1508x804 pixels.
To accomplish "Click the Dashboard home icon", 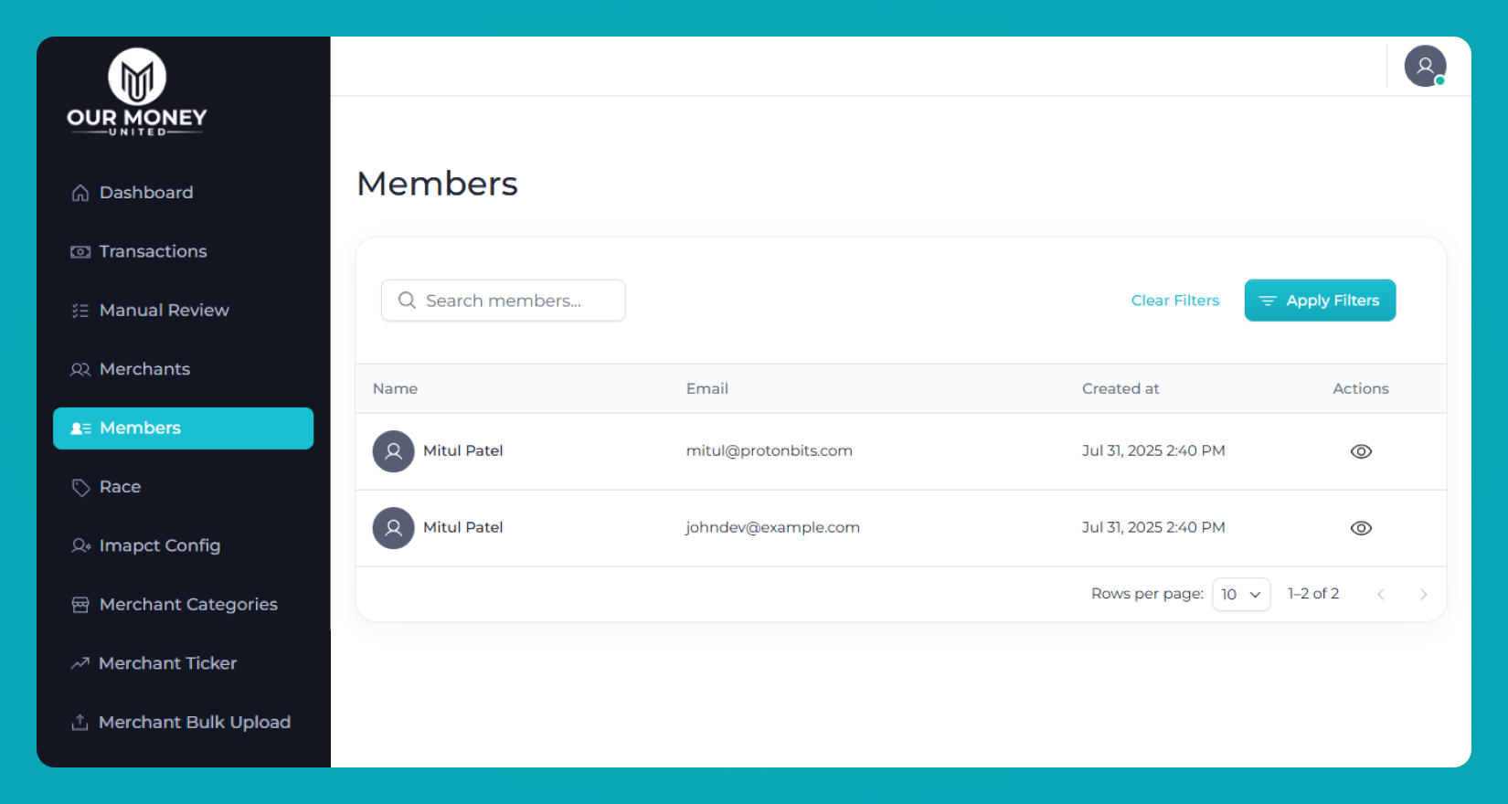I will click(x=80, y=193).
